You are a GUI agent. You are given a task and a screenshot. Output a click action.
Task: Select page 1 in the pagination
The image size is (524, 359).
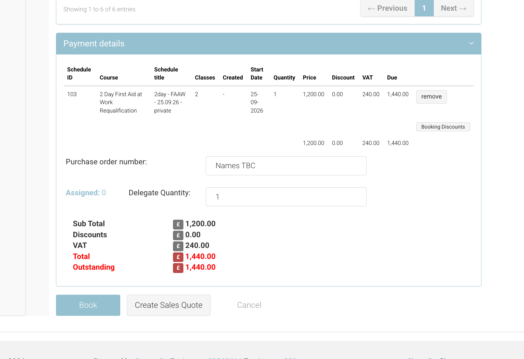[x=424, y=8]
